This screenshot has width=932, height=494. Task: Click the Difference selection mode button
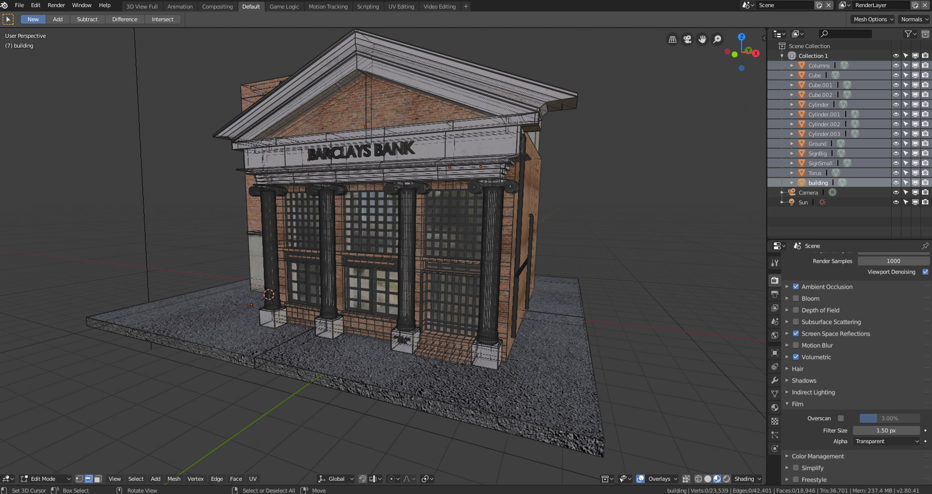[x=125, y=19]
